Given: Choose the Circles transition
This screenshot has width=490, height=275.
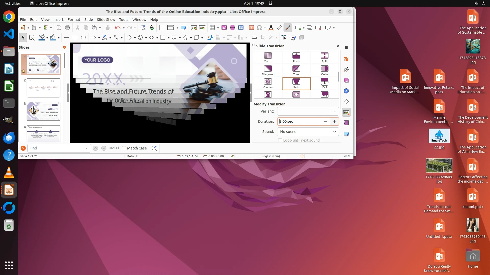Looking at the screenshot, I should [268, 83].
